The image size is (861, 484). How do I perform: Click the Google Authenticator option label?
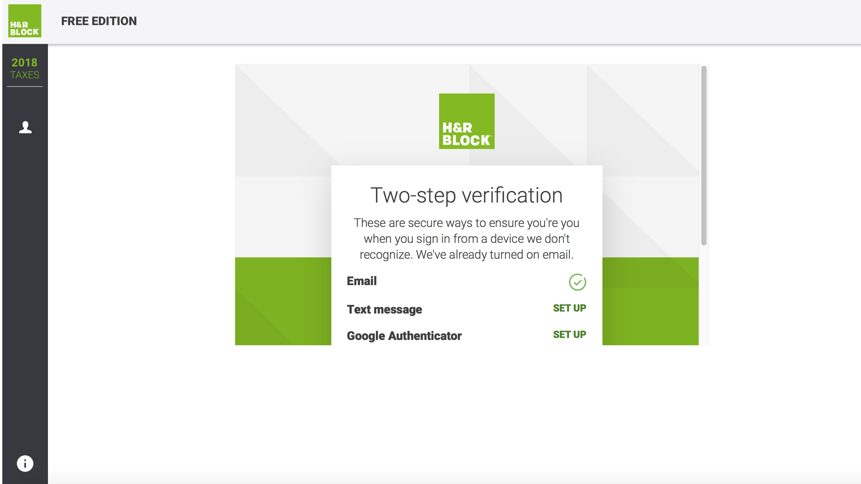click(x=404, y=336)
